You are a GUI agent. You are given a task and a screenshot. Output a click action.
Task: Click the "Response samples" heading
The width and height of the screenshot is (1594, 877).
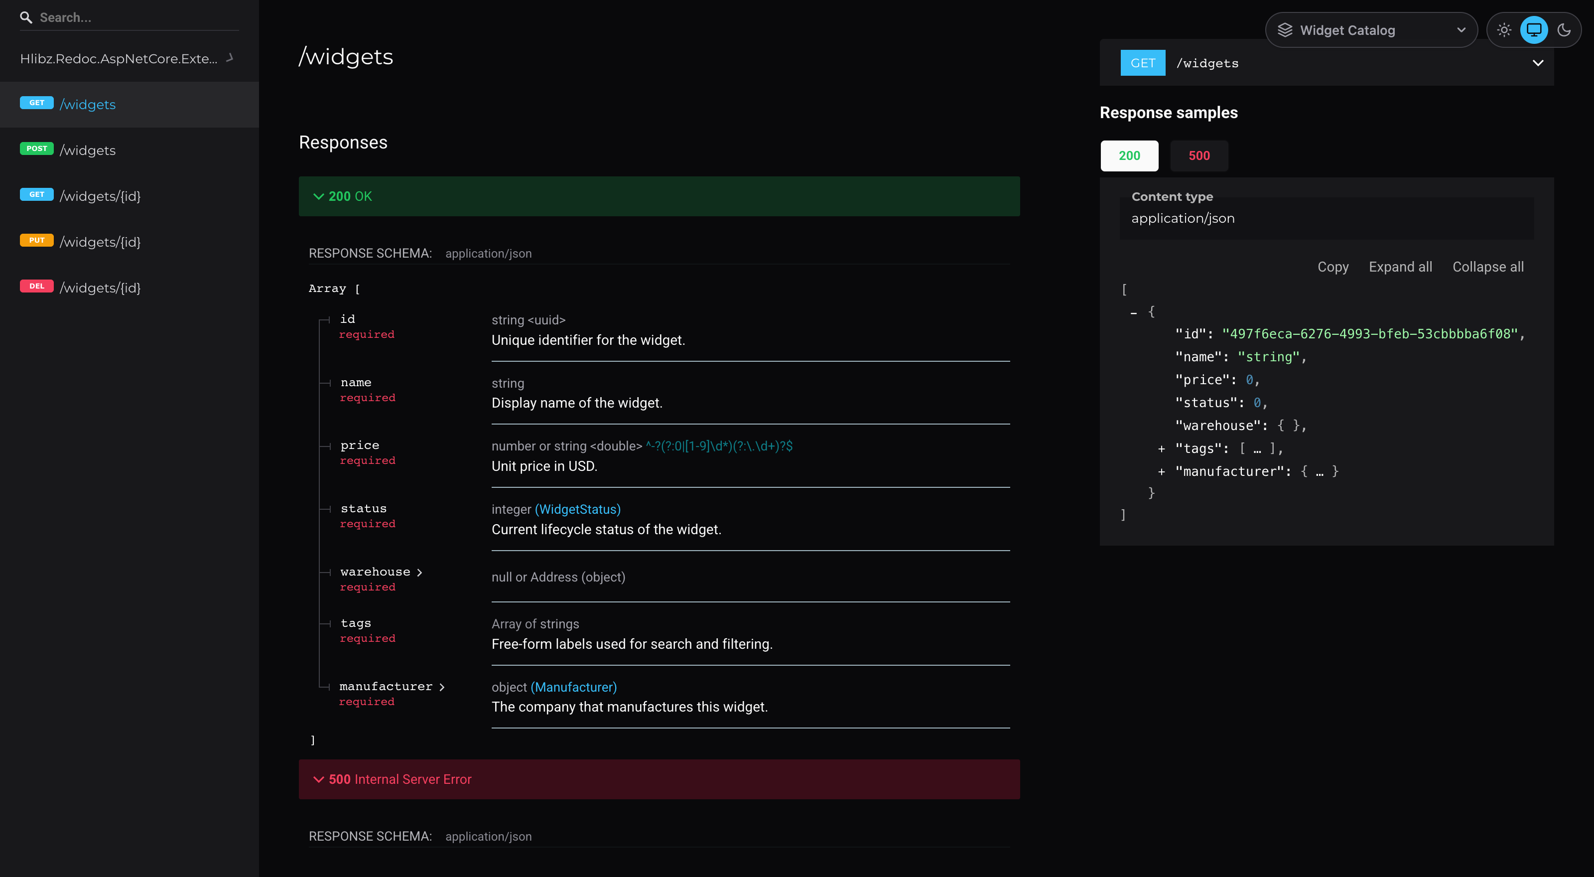(x=1168, y=113)
